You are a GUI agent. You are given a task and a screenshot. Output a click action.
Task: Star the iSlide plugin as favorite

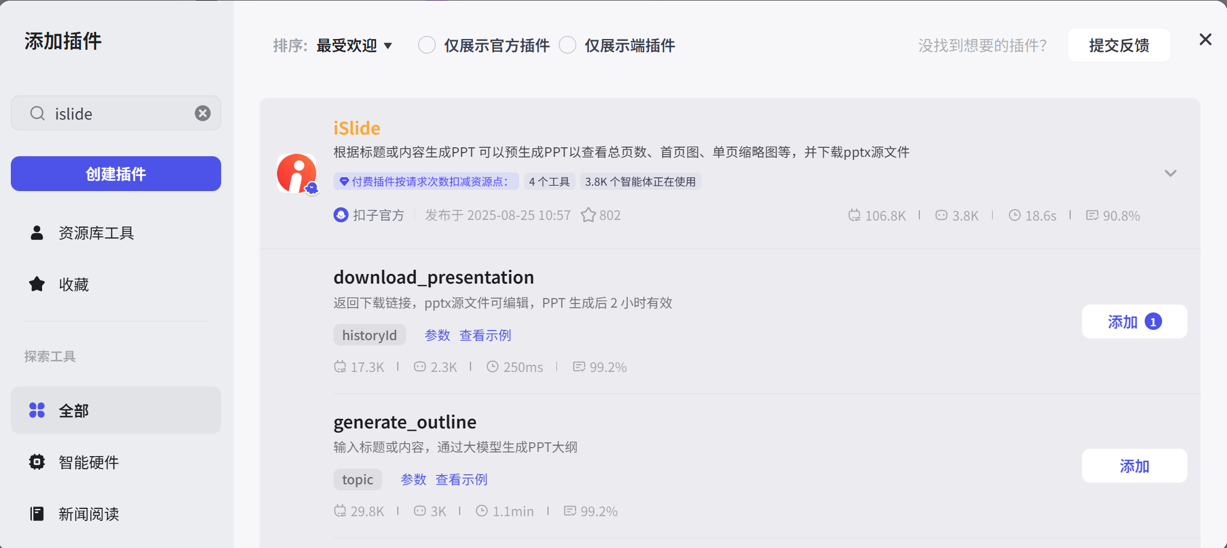point(588,215)
